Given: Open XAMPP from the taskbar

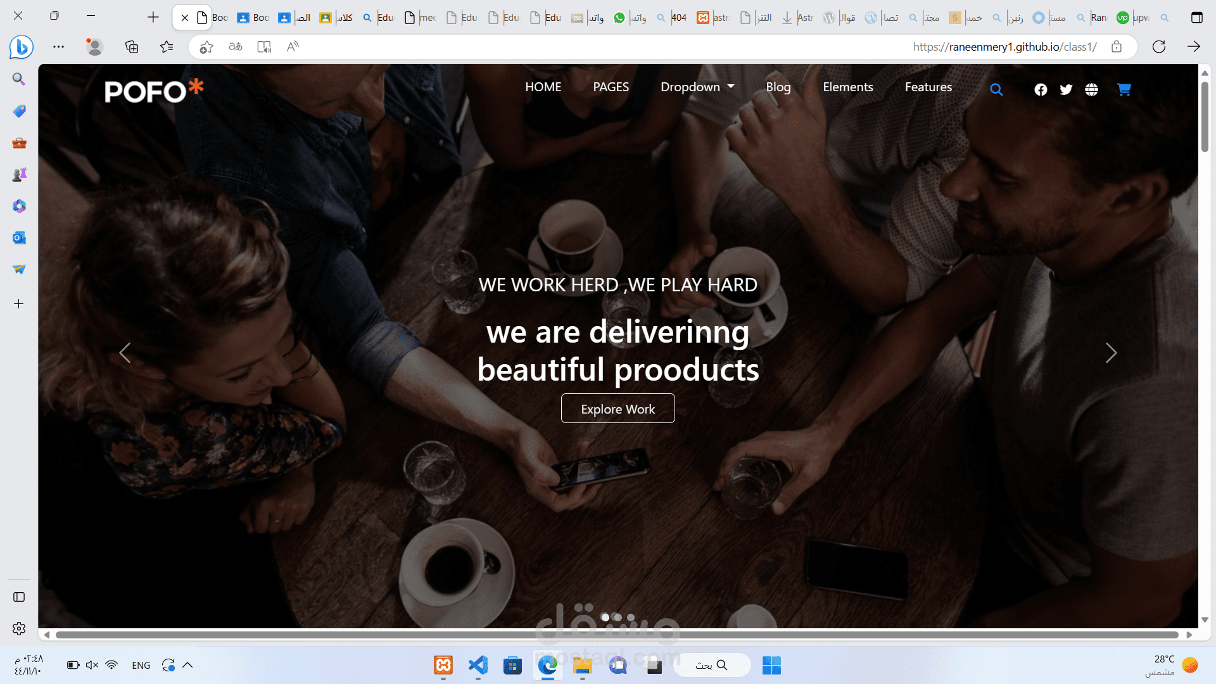Looking at the screenshot, I should tap(443, 665).
